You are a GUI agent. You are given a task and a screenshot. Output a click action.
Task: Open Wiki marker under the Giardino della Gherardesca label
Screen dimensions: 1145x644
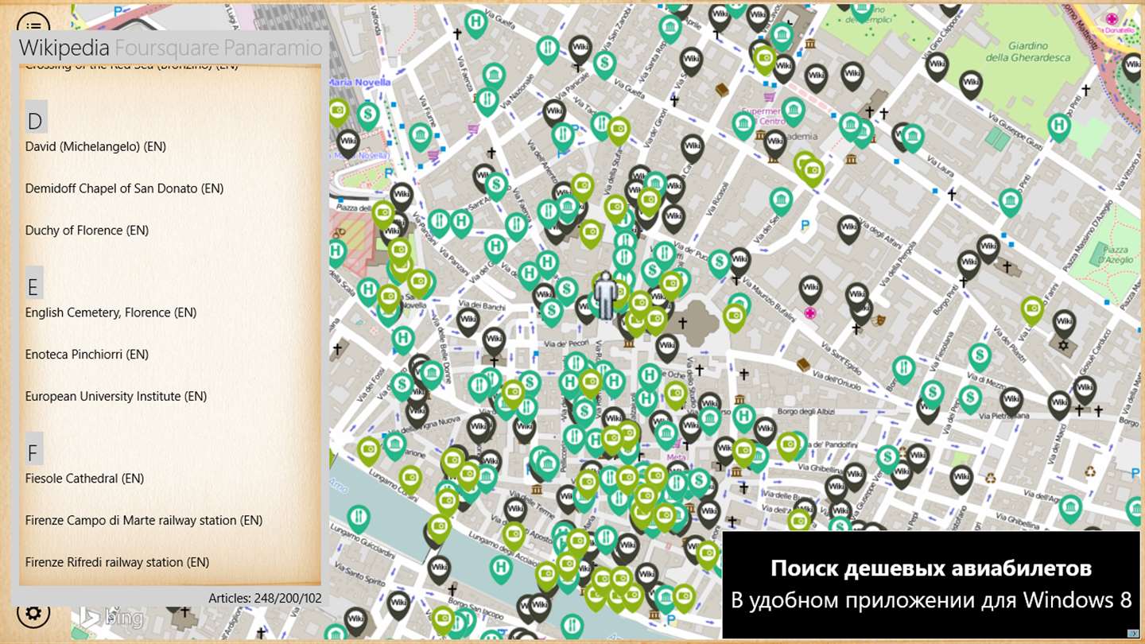(x=970, y=84)
